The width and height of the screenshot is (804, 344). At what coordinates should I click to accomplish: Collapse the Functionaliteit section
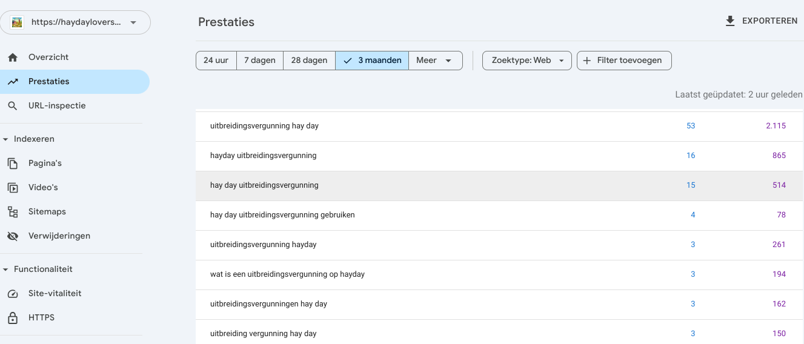point(6,270)
